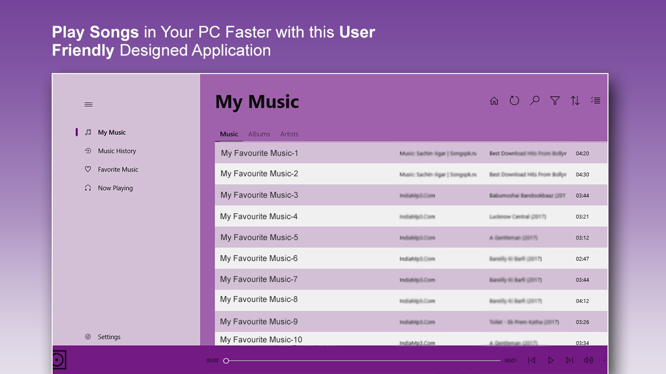Viewport: 666px width, 374px height.
Task: Switch to the Artists tab
Action: [289, 134]
